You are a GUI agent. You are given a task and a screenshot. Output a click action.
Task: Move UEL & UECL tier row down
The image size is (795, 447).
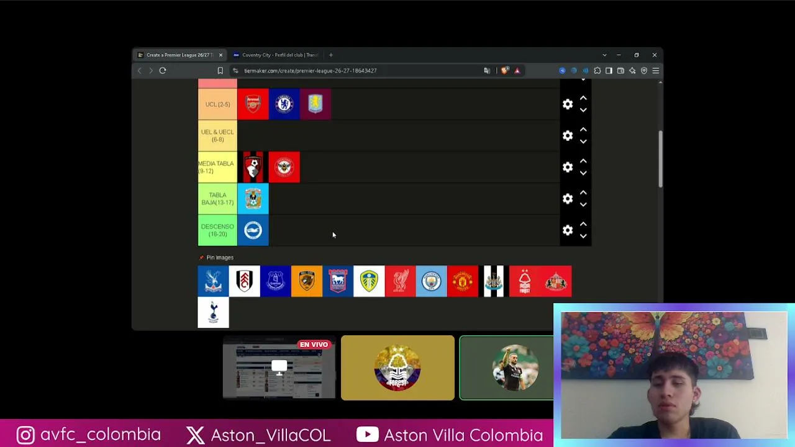(x=583, y=142)
